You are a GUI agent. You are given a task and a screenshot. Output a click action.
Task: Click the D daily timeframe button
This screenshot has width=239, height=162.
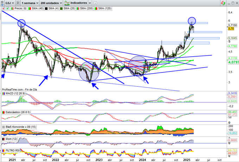point(18,3)
